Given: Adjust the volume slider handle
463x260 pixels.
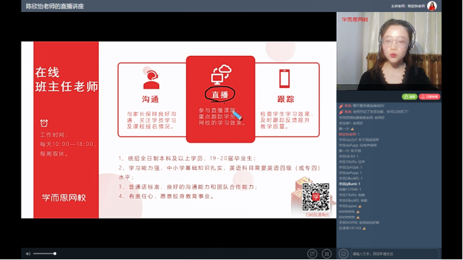Looking at the screenshot, I should [x=55, y=253].
